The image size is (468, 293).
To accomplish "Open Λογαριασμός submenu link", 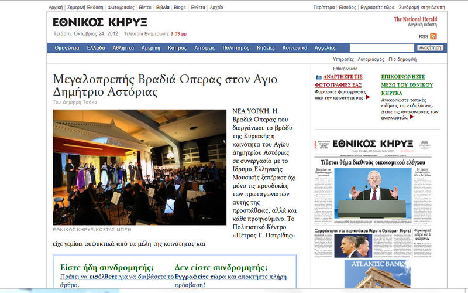I will point(371,59).
